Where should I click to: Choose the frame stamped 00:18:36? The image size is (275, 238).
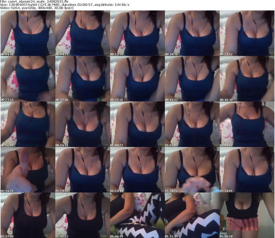[192, 33]
